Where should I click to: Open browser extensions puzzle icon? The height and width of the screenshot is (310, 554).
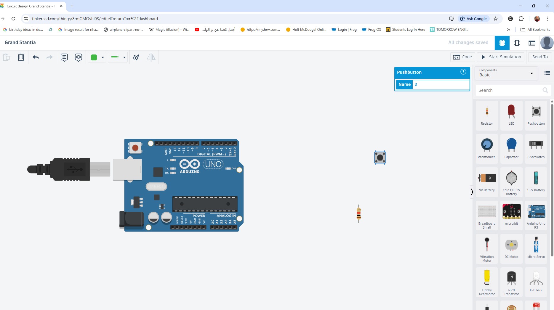[521, 19]
